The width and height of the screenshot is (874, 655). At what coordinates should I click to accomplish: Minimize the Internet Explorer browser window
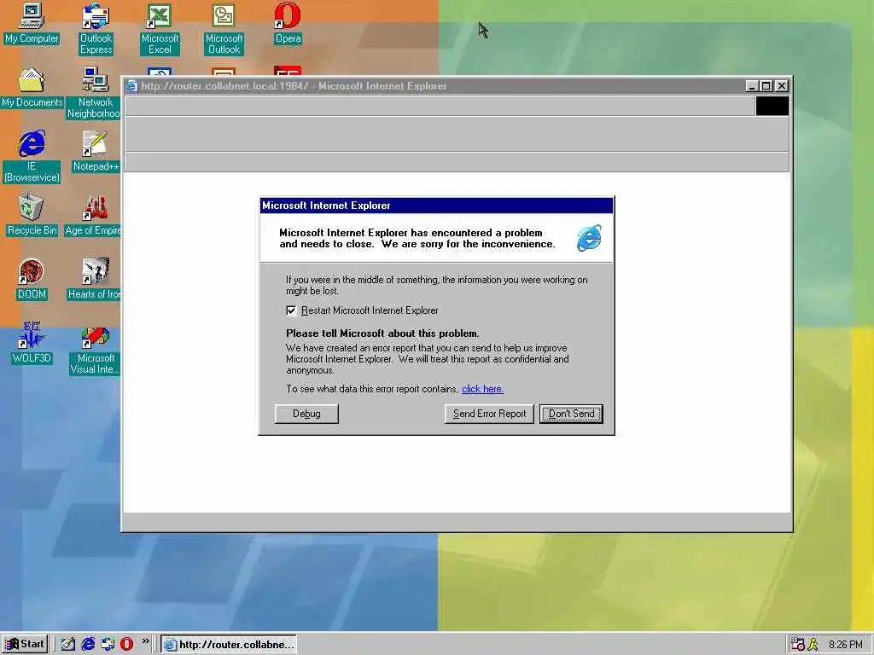point(752,86)
